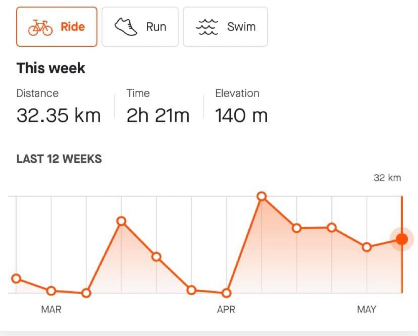Screen dimensions: 418x336
Task: Switch to the Run tab label
Action: (x=156, y=27)
